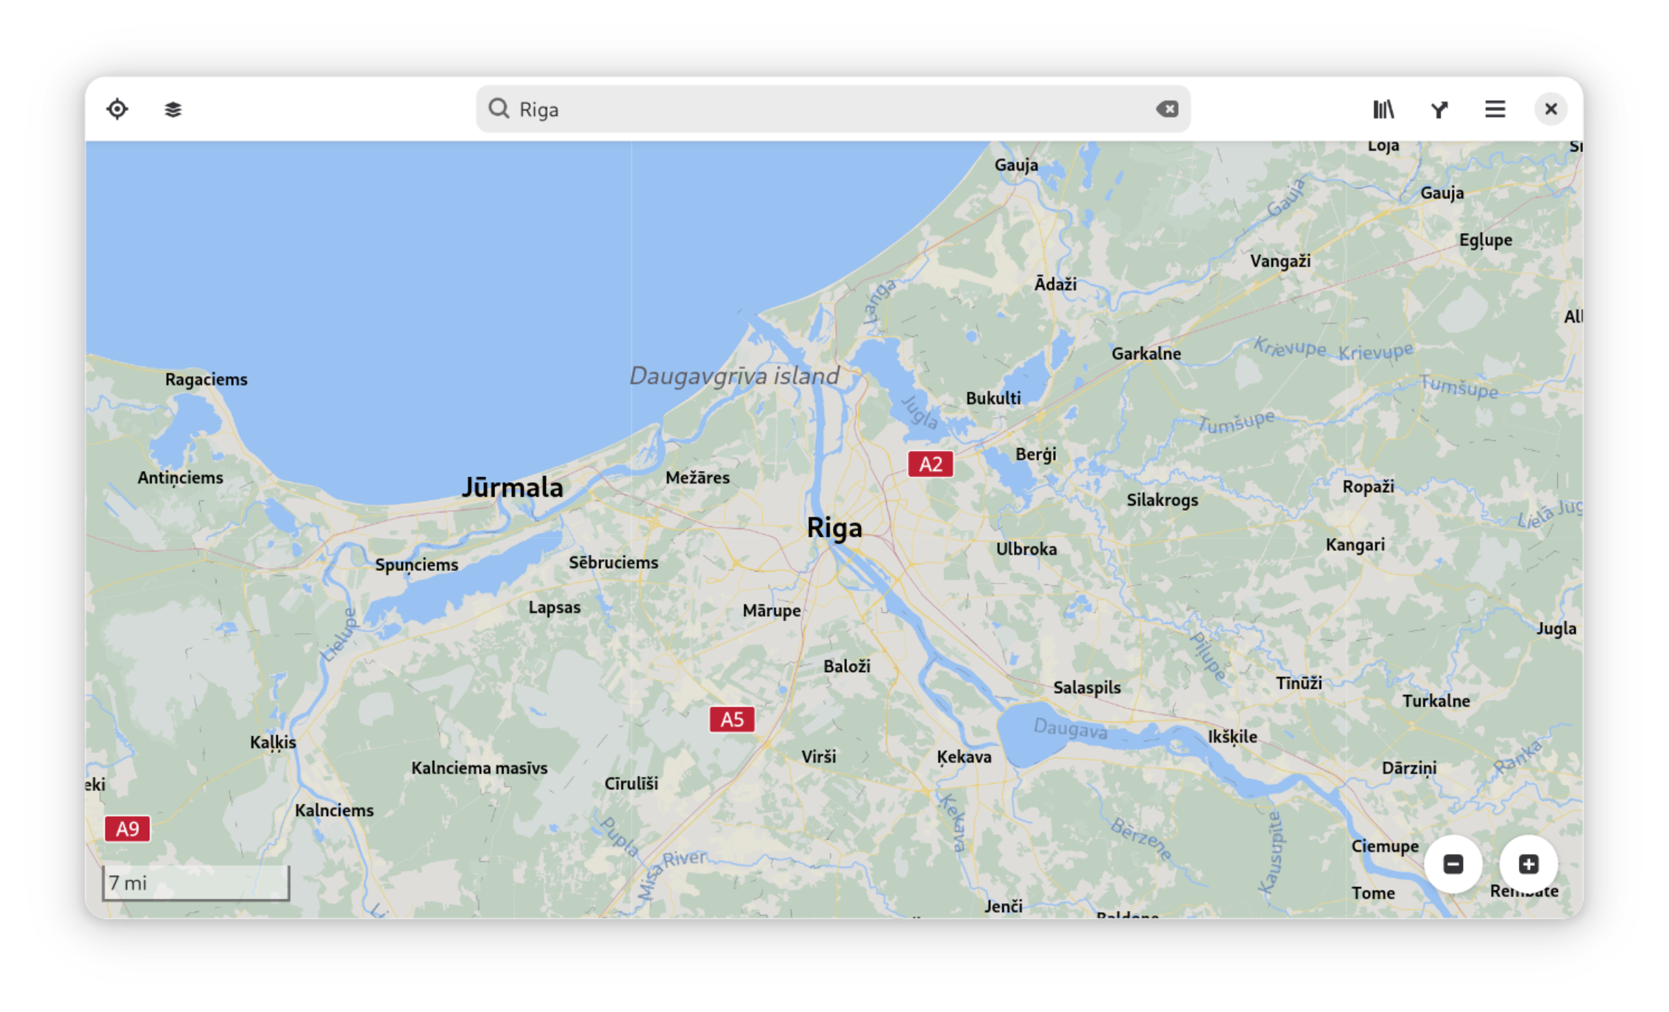
Task: Click the 7 mi scale bar
Action: (196, 884)
